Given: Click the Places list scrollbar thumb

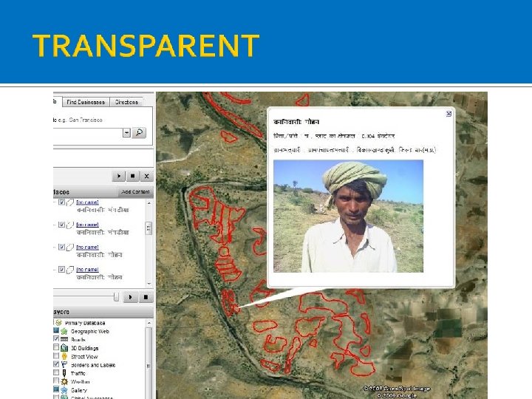Looking at the screenshot, I should pos(149,228).
